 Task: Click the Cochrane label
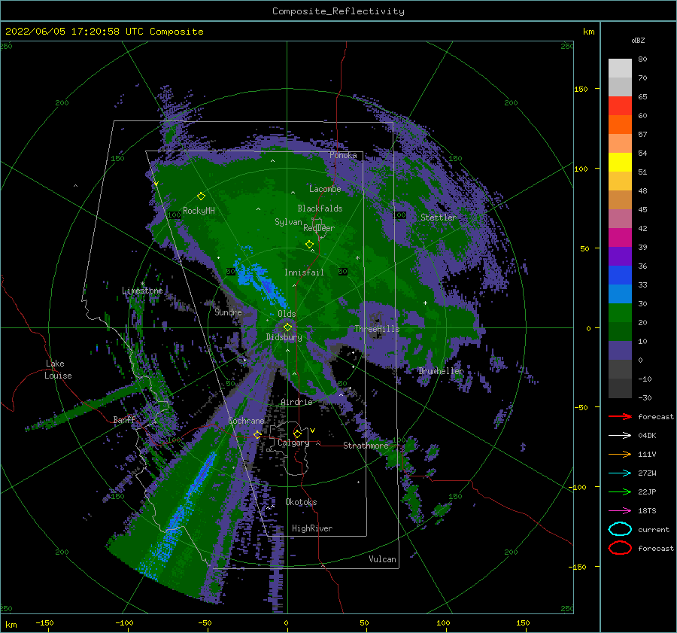(246, 421)
